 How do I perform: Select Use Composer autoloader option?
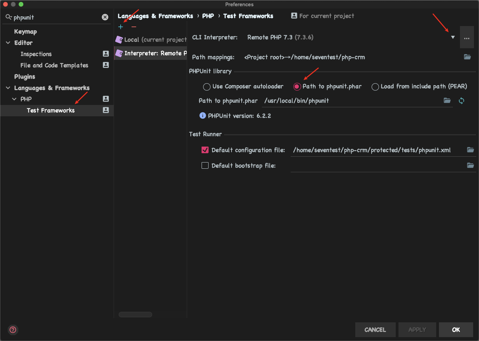207,87
